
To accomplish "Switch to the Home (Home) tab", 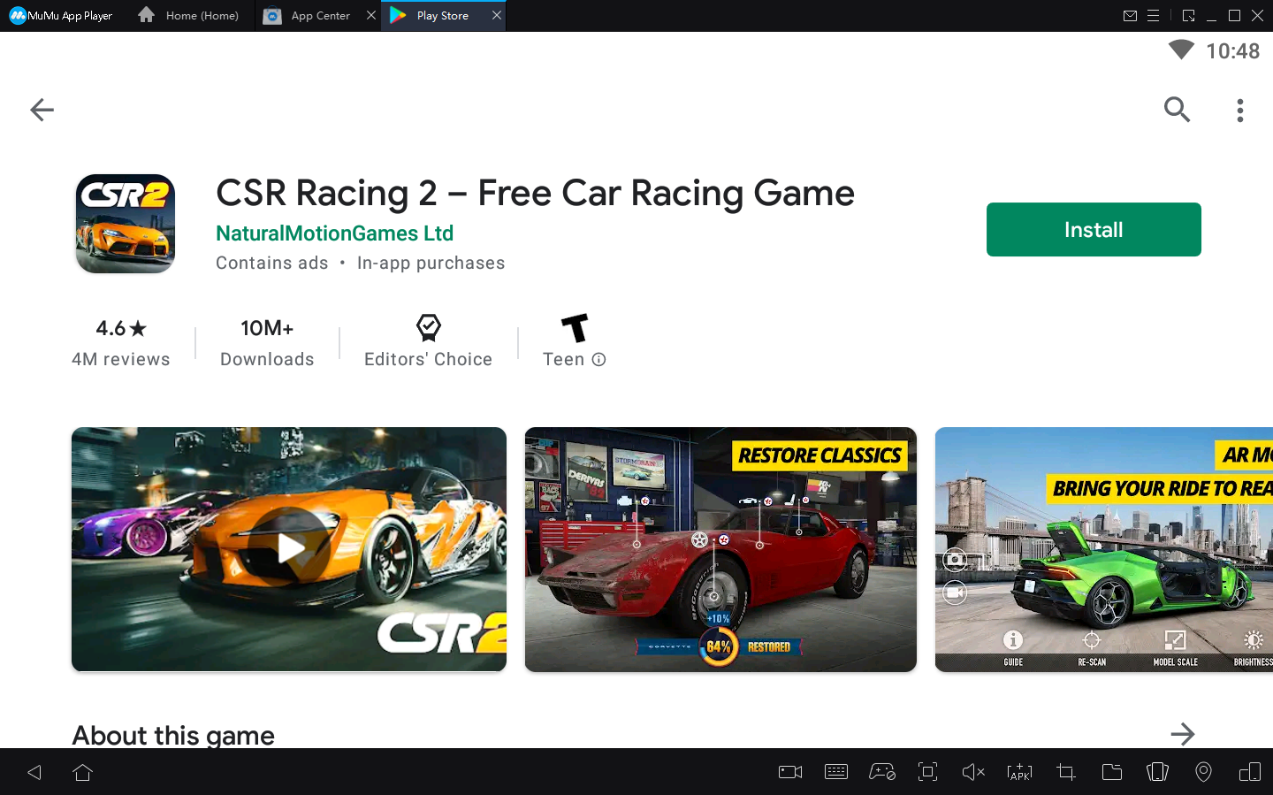I will coord(189,16).
